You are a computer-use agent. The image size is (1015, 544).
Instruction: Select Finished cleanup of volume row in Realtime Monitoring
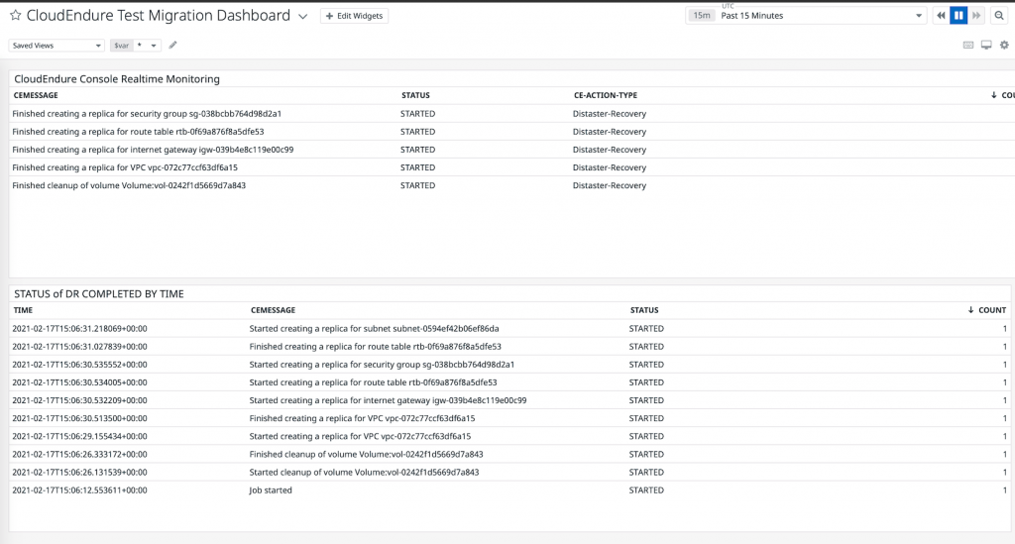pyautogui.click(x=511, y=185)
